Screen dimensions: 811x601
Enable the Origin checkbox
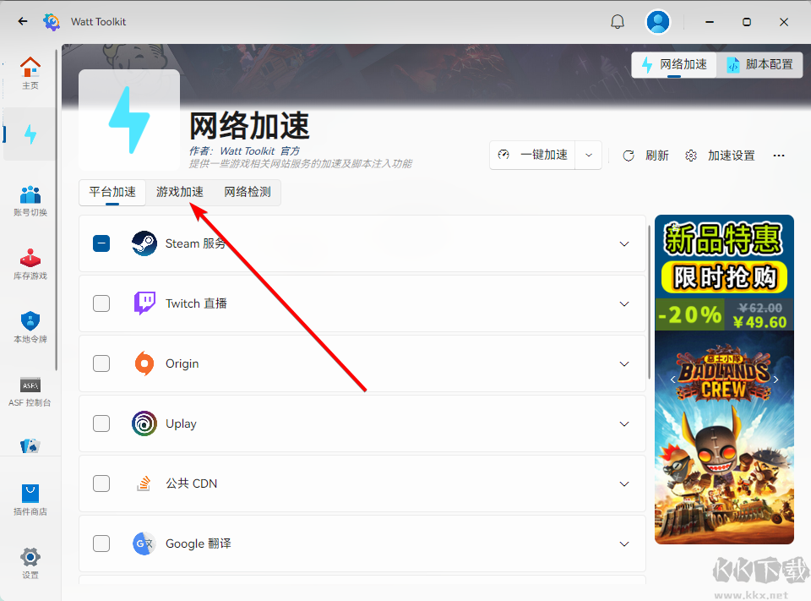[101, 363]
